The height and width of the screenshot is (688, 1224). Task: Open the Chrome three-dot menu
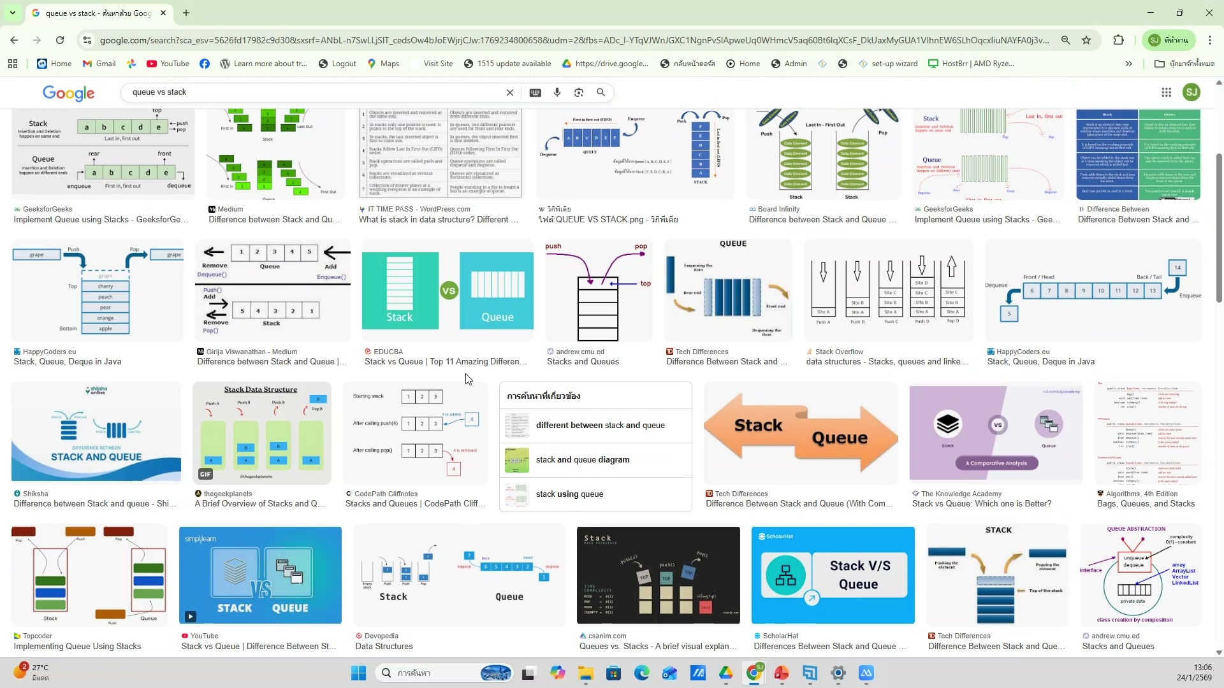click(x=1209, y=40)
